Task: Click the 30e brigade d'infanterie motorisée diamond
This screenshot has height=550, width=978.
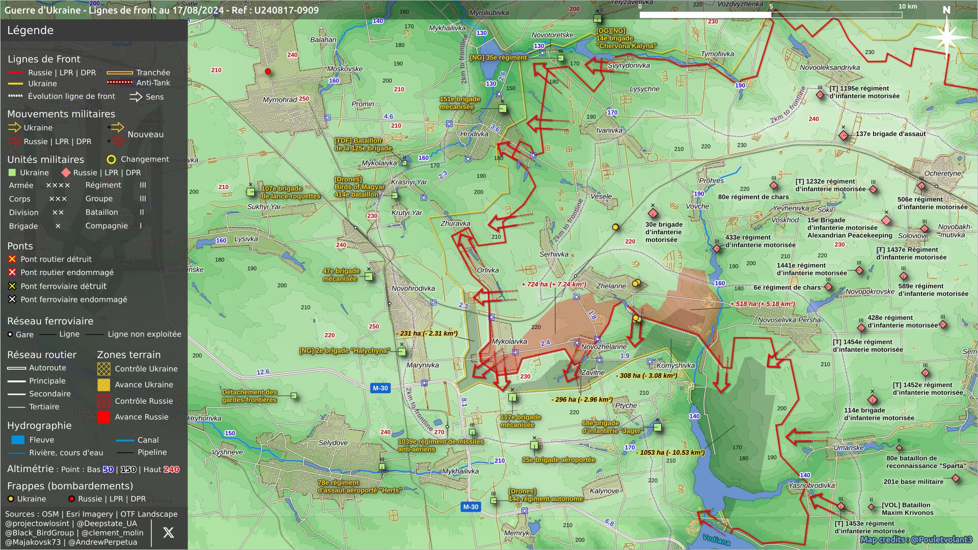Action: pos(653,213)
